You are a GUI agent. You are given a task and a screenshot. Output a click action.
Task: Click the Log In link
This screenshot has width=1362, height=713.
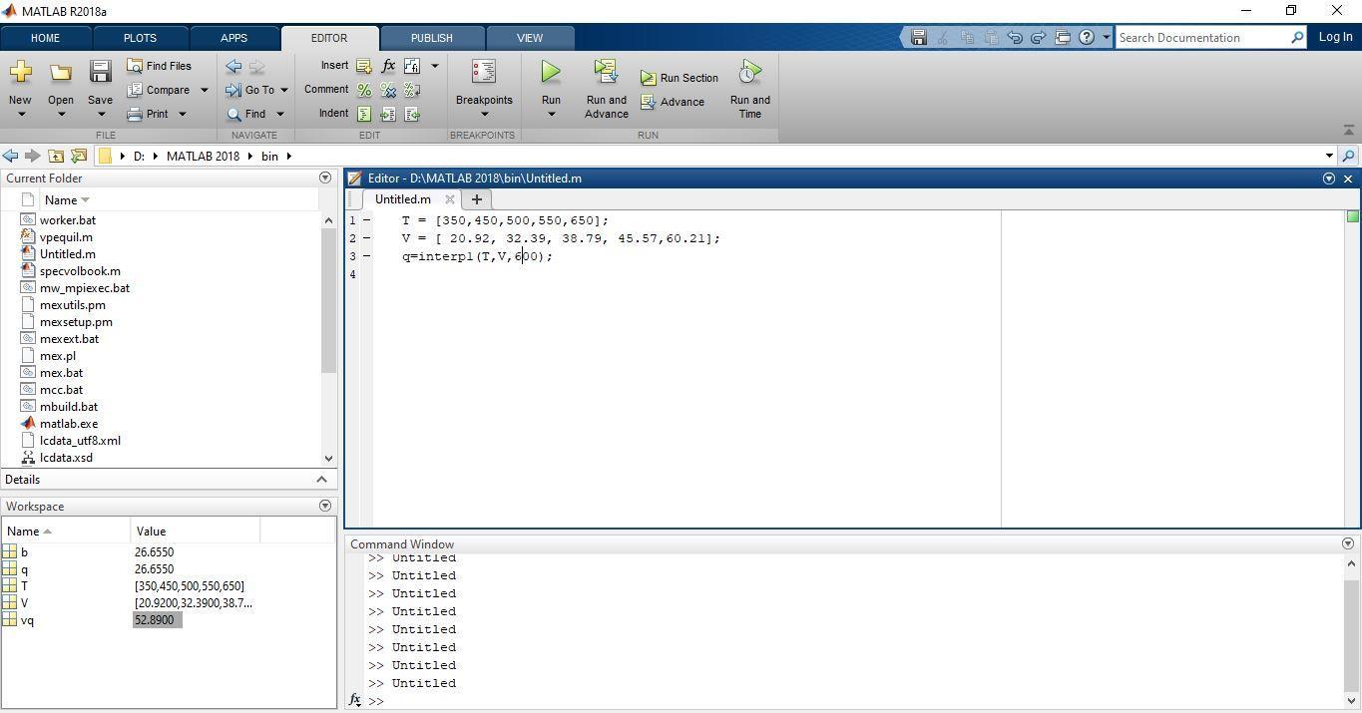[1335, 37]
